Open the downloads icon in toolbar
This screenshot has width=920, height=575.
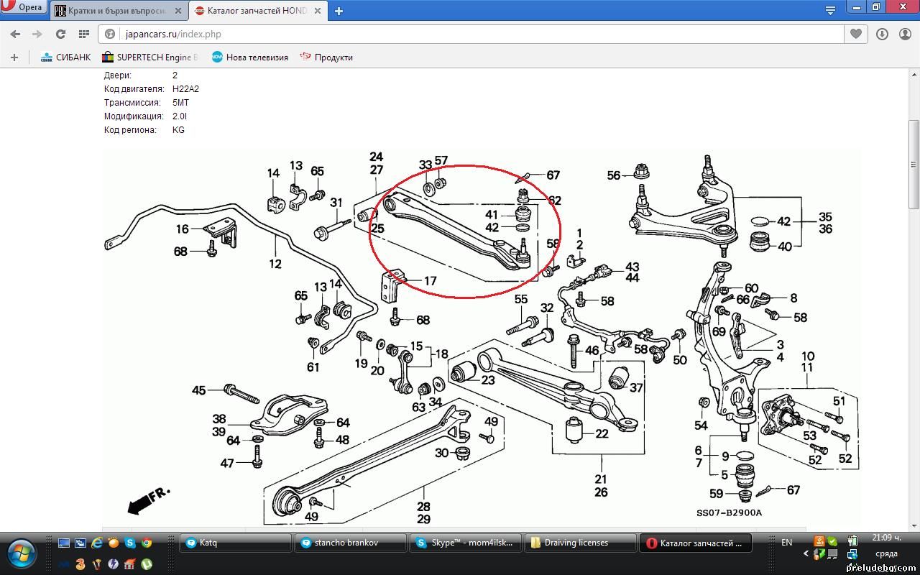click(882, 34)
